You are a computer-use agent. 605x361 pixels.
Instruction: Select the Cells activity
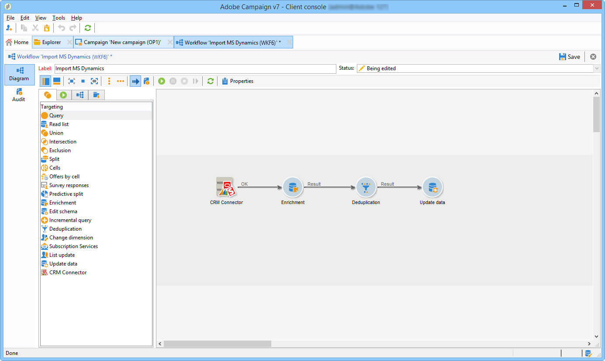96,168
